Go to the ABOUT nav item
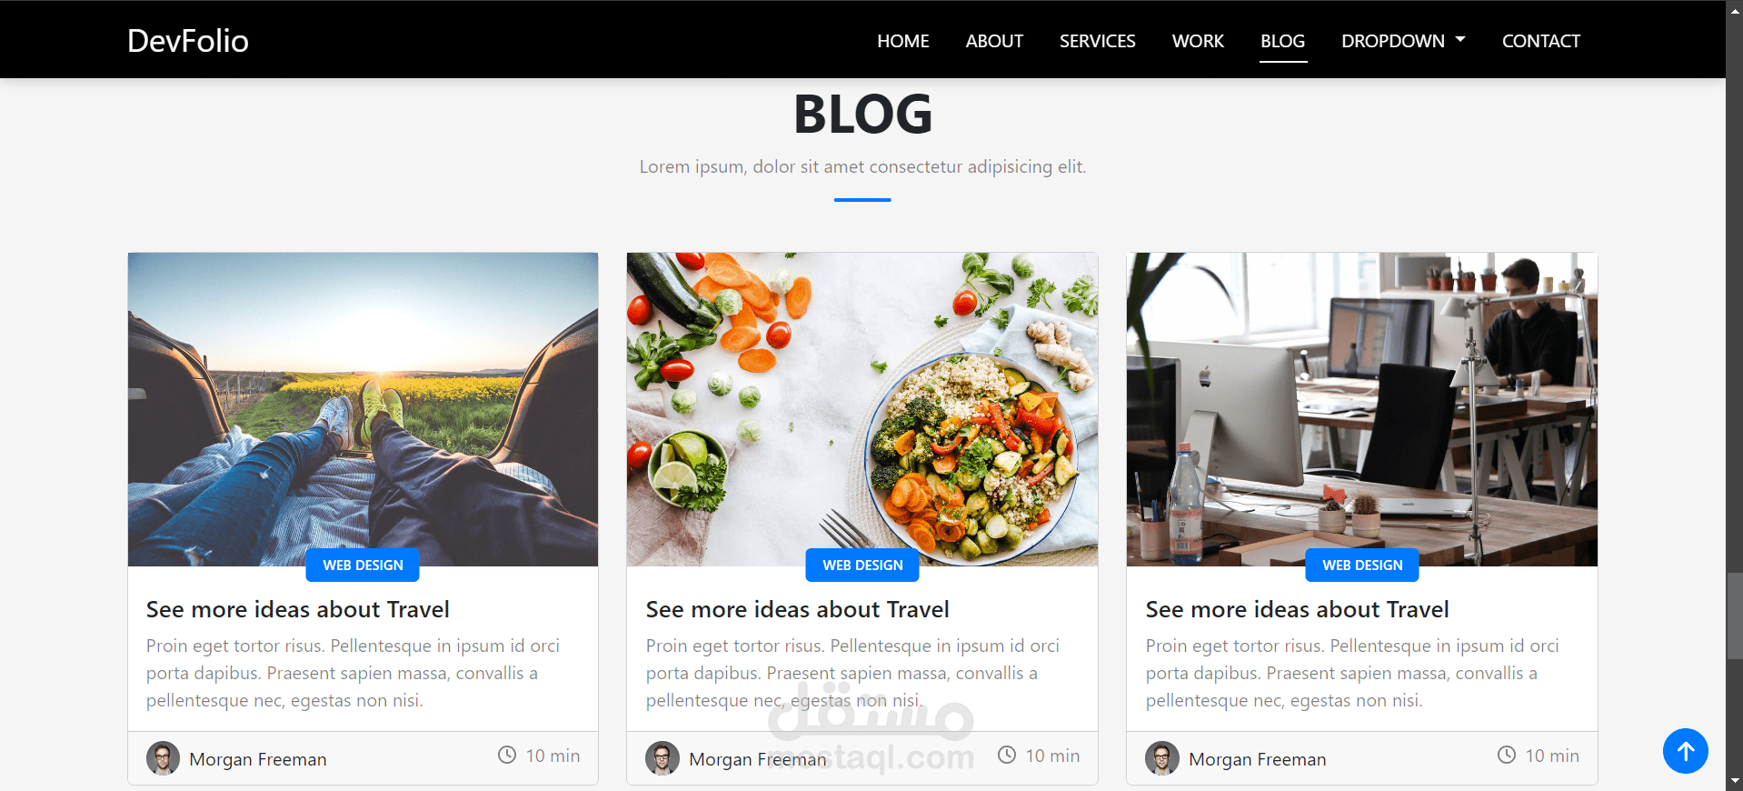Image resolution: width=1743 pixels, height=791 pixels. (994, 41)
